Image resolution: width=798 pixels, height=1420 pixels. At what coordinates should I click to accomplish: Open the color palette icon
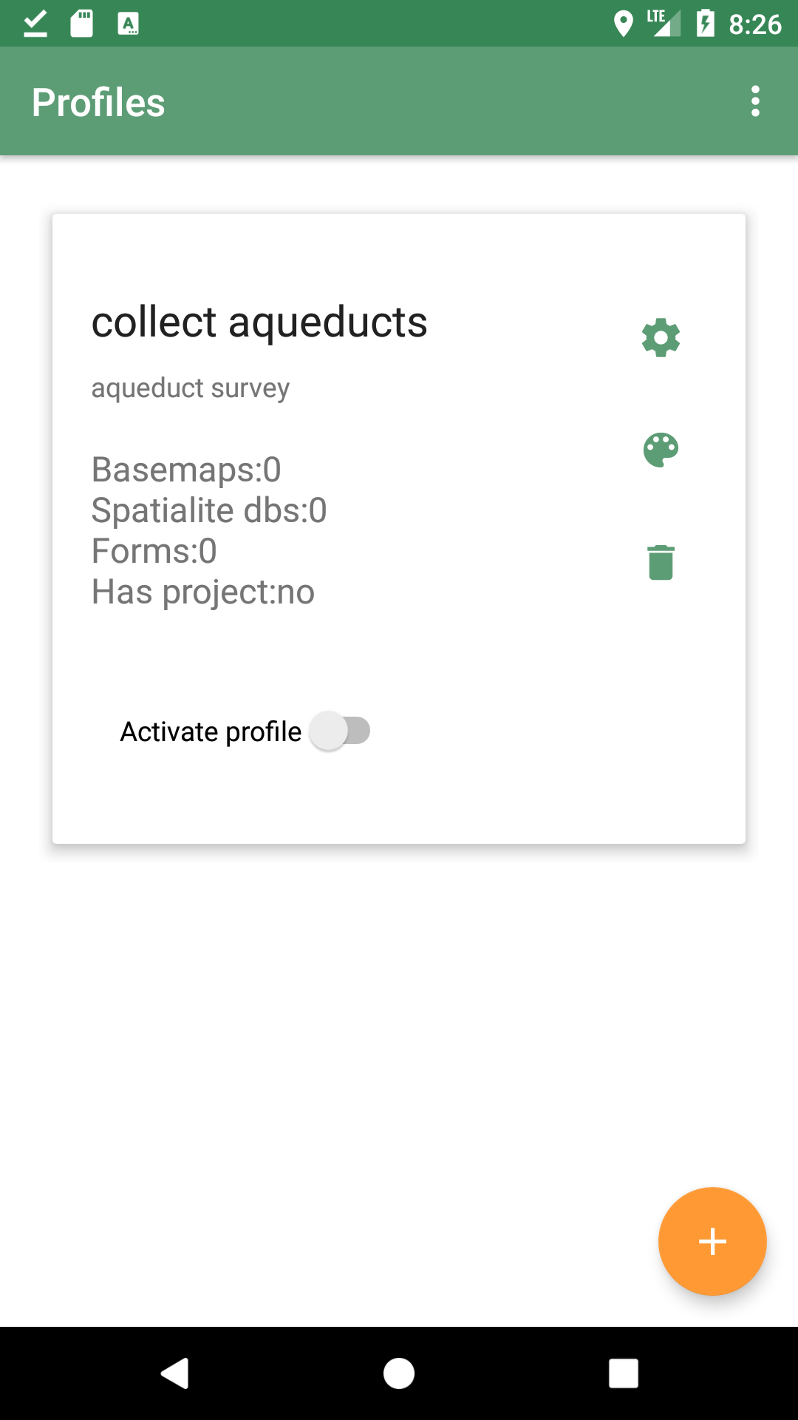tap(661, 450)
